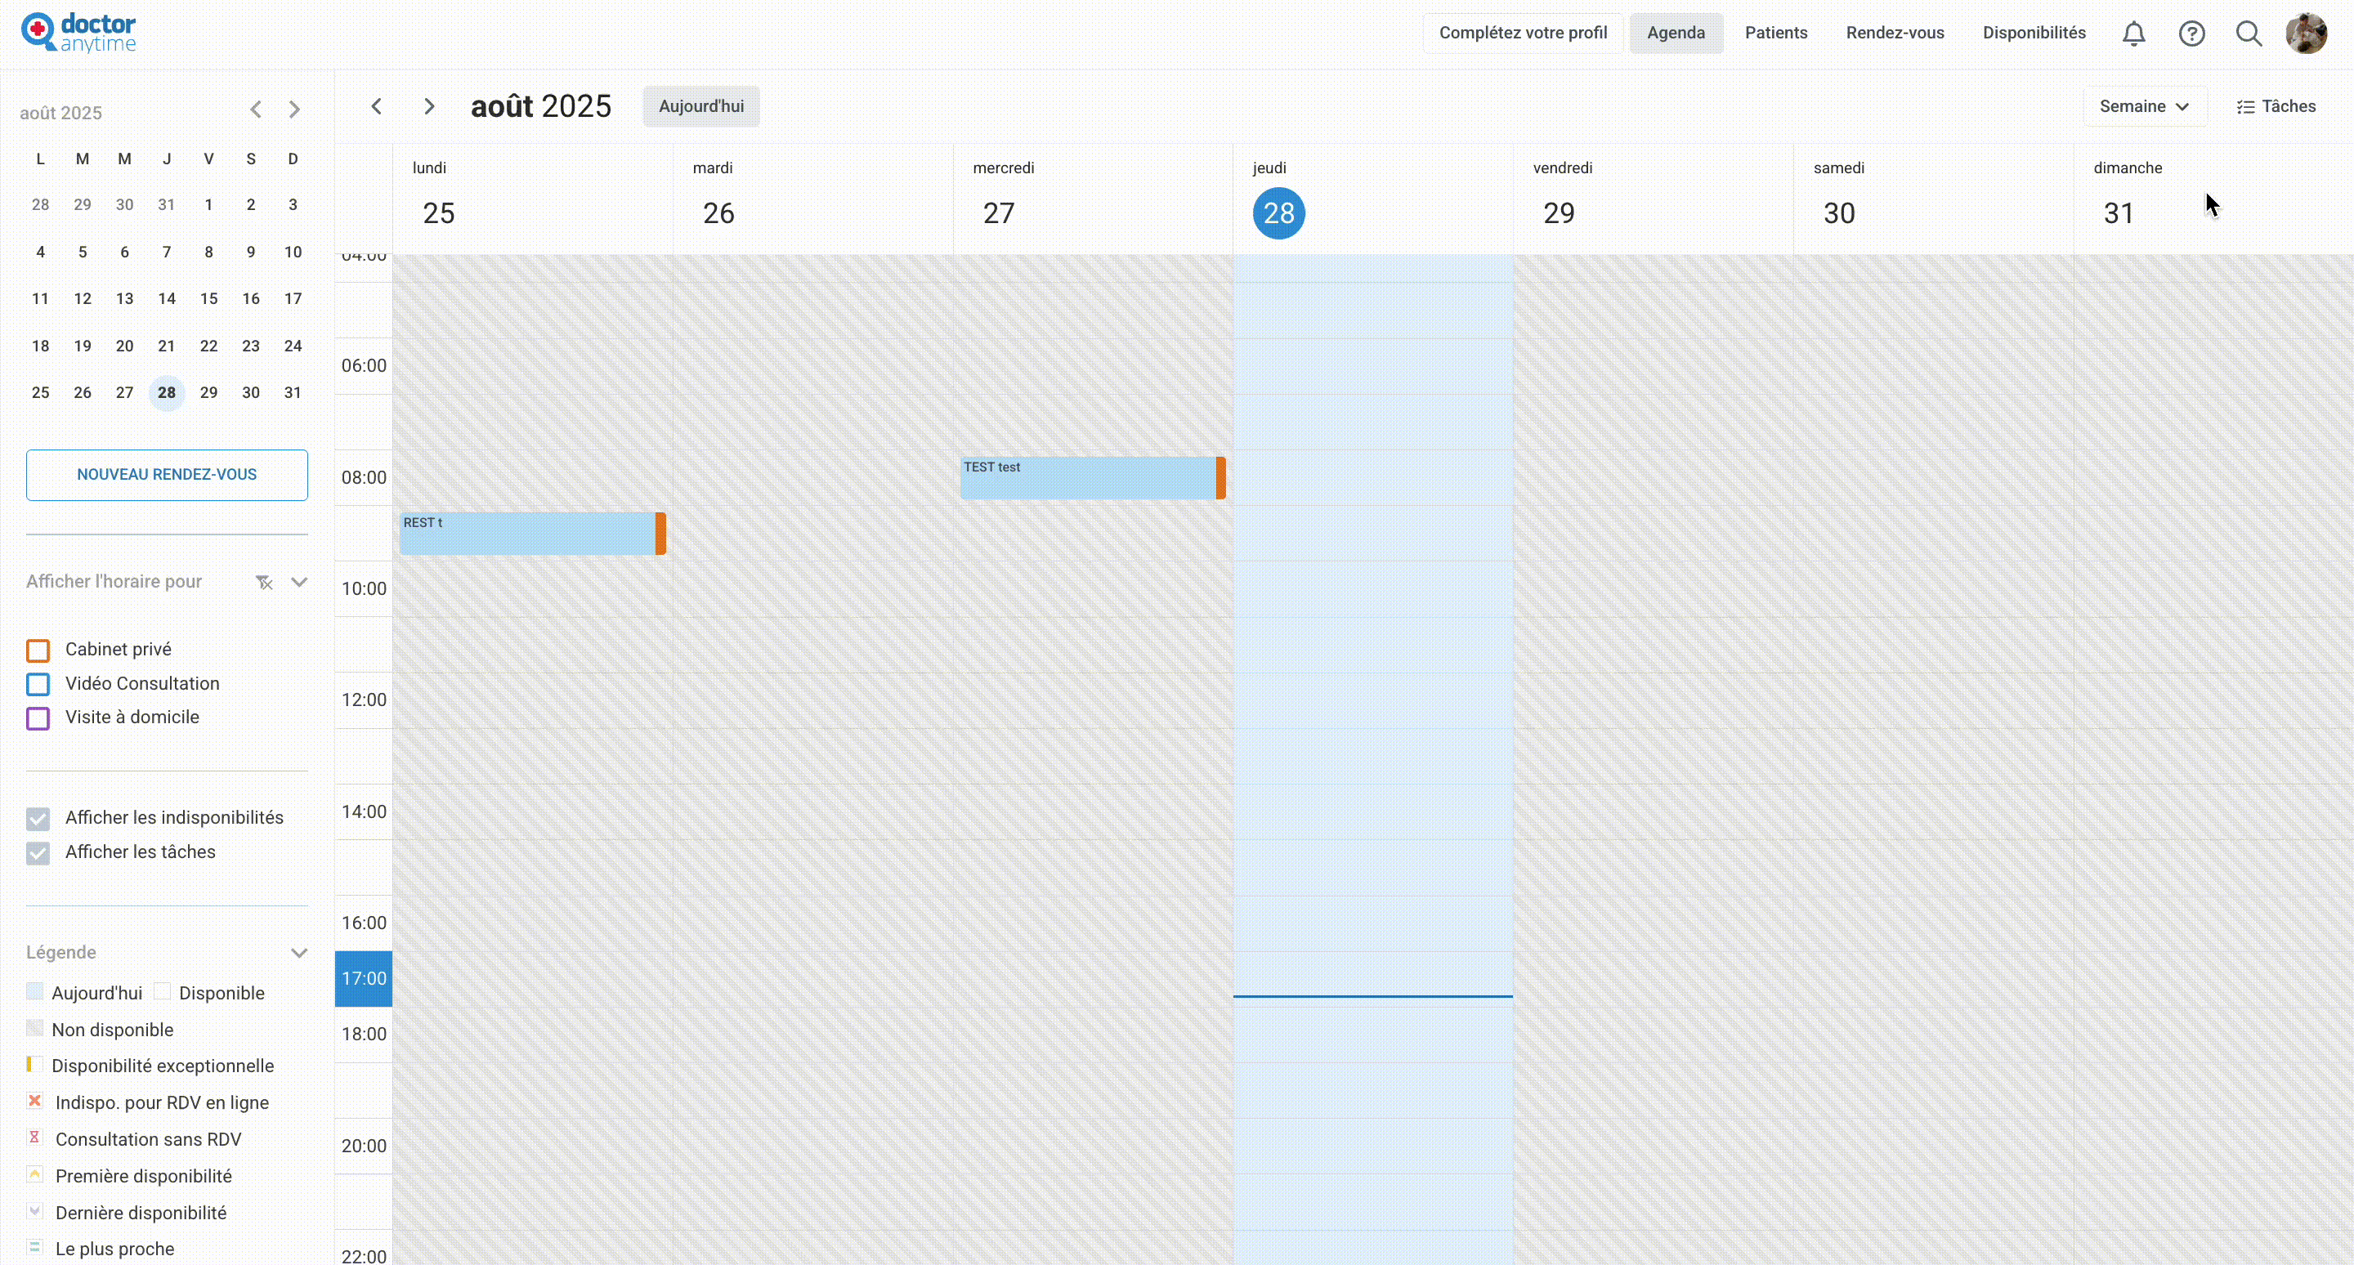This screenshot has height=1265, width=2354.
Task: Check the Cabinet privé checkbox
Action: [38, 650]
